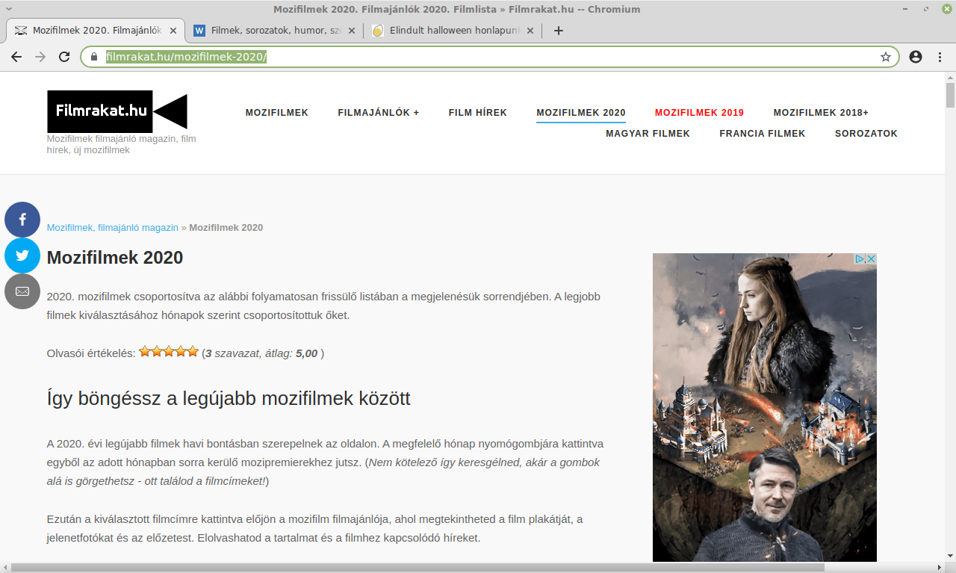Open MOZIFILMEK menu item

[x=277, y=113]
